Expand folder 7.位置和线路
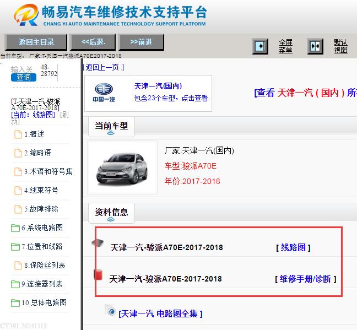This screenshot has width=357, height=330. coord(42,246)
